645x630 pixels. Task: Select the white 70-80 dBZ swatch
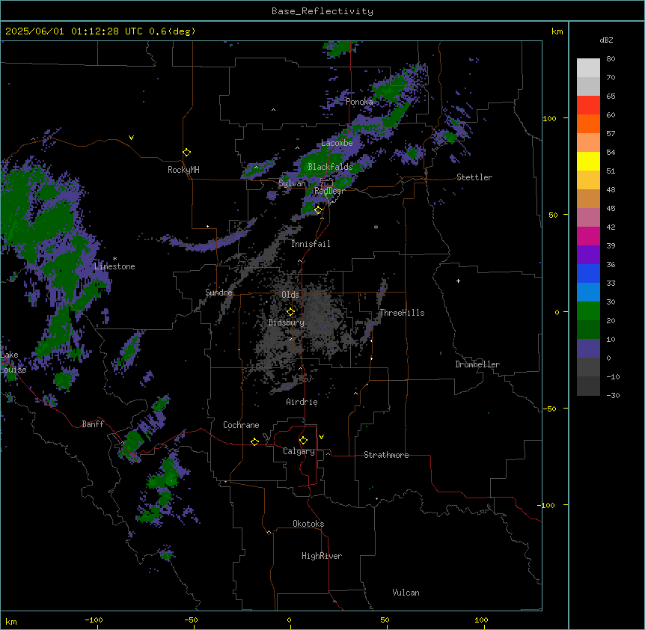588,67
